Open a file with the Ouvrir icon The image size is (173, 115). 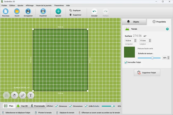click(x=17, y=11)
